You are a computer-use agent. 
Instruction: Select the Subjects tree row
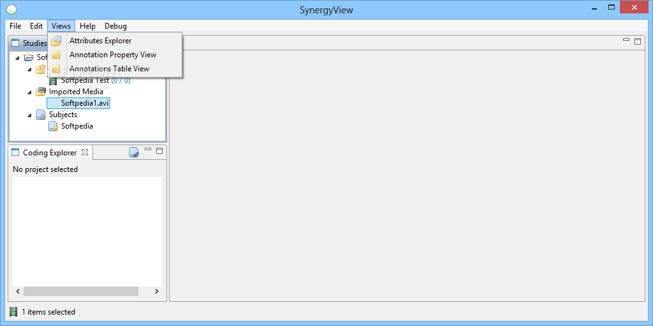(63, 115)
